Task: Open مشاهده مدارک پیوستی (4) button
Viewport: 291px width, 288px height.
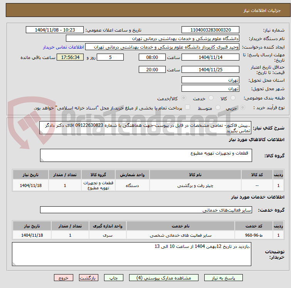Action: pos(164,278)
